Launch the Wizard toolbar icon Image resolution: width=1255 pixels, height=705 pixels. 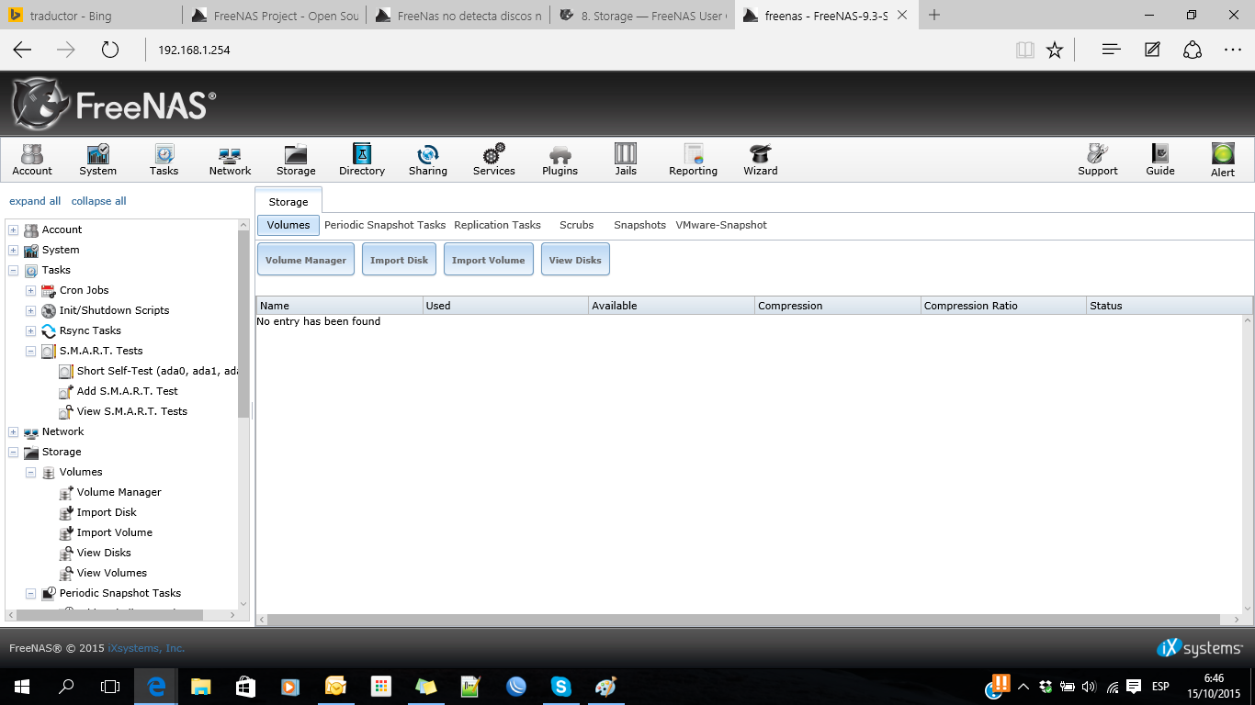point(761,160)
